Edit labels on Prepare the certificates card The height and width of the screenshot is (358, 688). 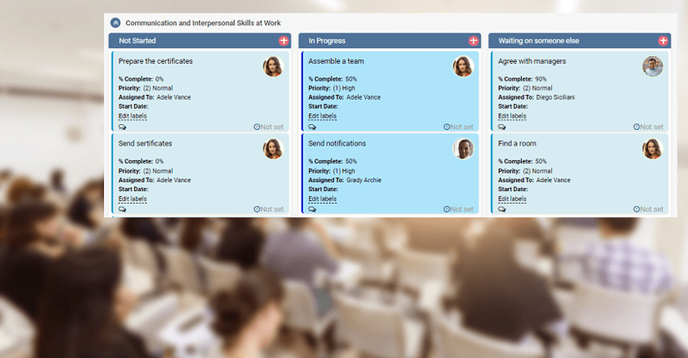[x=133, y=117]
